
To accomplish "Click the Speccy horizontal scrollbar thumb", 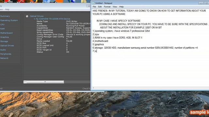I will coord(45,82).
